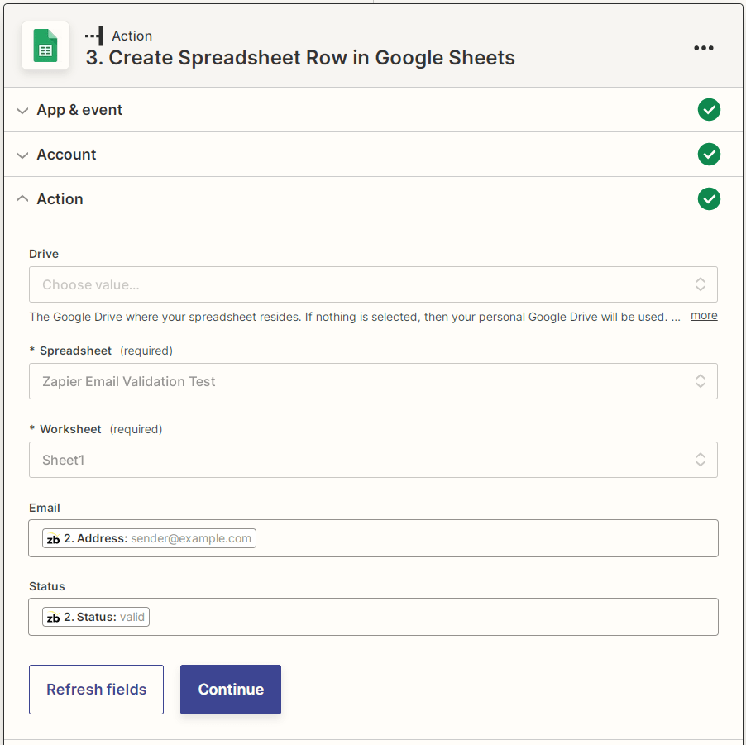The image size is (746, 745).
Task: Click the zb badge on the Status pill
Action: [52, 616]
